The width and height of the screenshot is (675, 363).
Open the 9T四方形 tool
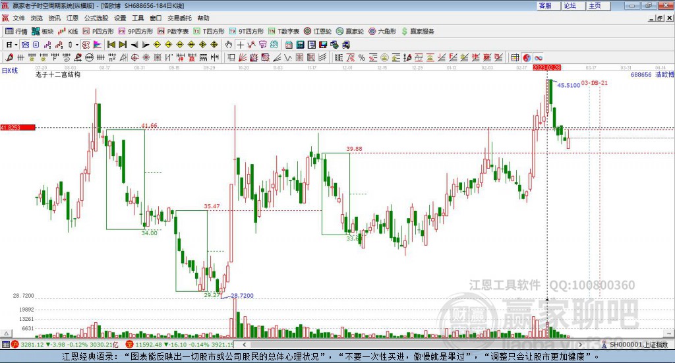click(x=247, y=32)
